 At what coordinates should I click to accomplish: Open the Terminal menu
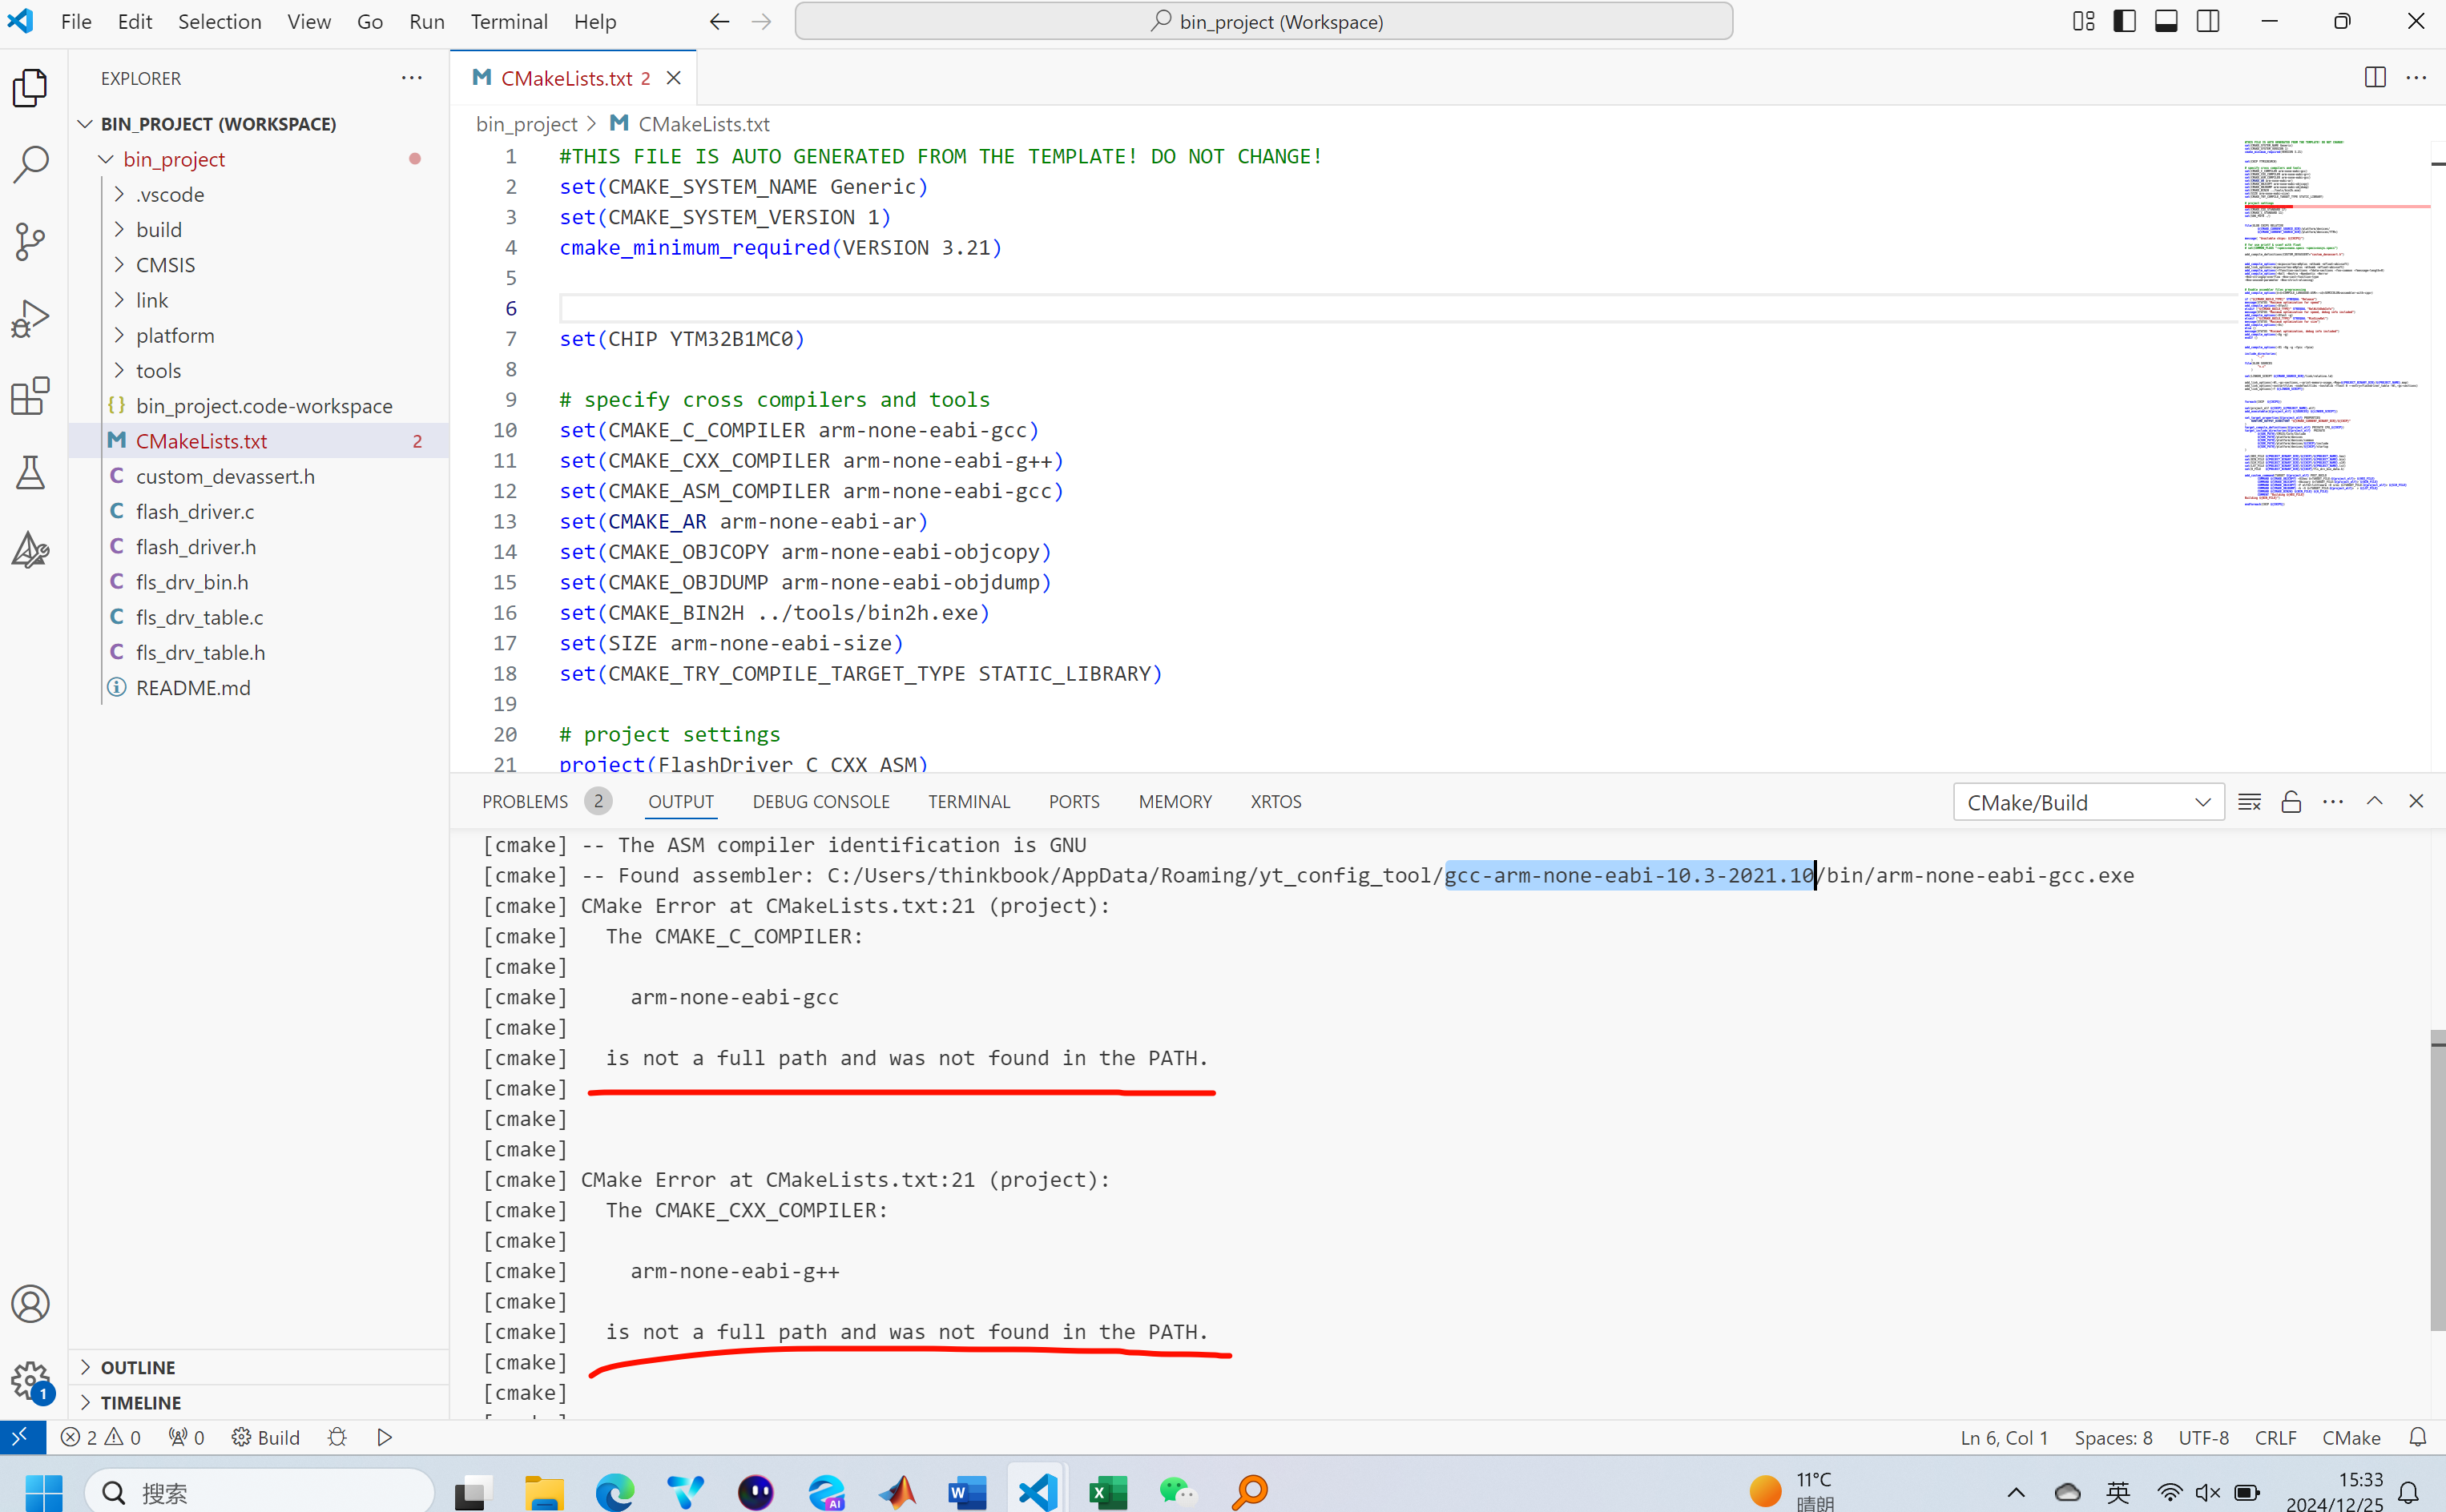(508, 22)
